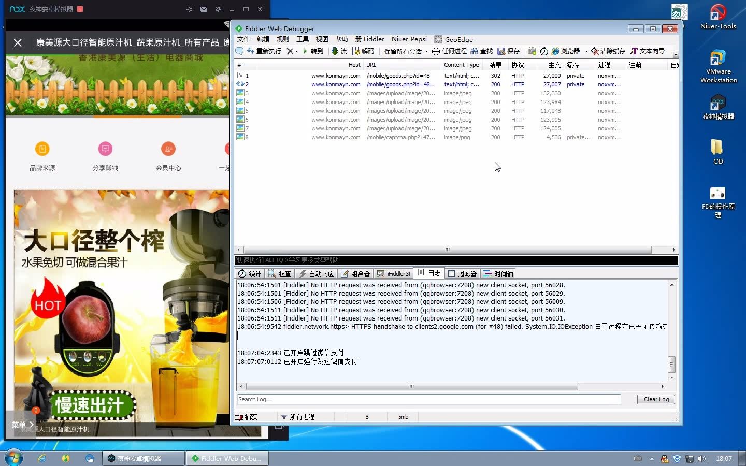Sort sessions by Content-Type column header
This screenshot has width=746, height=466.
[x=461, y=65]
